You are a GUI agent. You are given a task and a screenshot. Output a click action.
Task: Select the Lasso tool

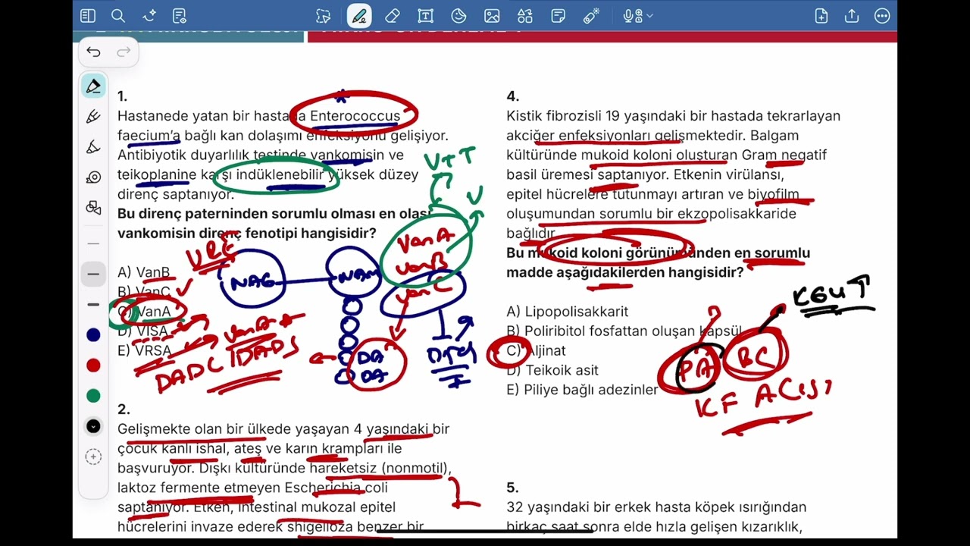[324, 15]
